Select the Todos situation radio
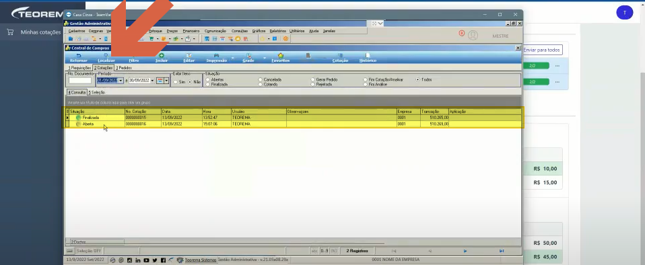The width and height of the screenshot is (645, 265). 418,80
